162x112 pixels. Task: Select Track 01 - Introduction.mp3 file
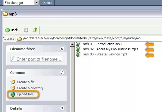point(101,44)
